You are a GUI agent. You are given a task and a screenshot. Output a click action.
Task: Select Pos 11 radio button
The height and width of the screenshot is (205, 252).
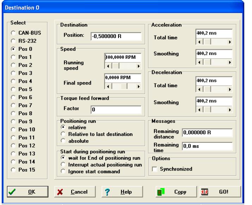click(x=13, y=137)
